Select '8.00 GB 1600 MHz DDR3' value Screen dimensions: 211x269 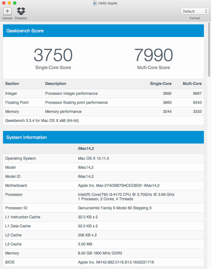click(100, 253)
